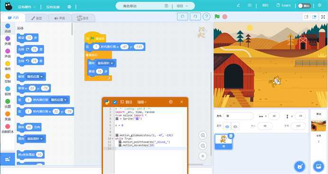This screenshot has height=174, width=328.
Task: Select the Operators block category
Action: [8, 104]
